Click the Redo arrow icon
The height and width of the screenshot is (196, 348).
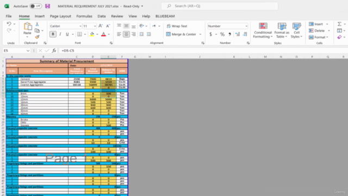(x=9, y=30)
